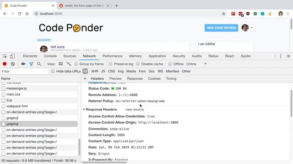Show the network overview waterfall icon

tap(69, 64)
